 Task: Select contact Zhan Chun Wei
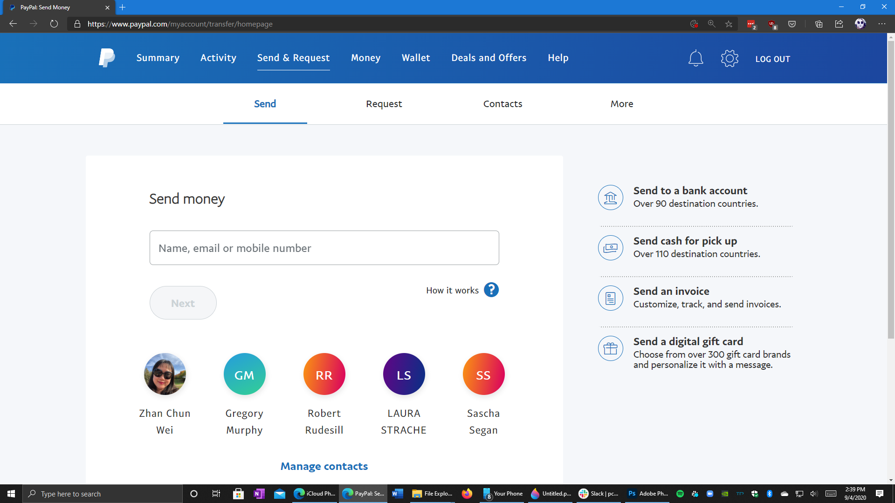pyautogui.click(x=165, y=374)
